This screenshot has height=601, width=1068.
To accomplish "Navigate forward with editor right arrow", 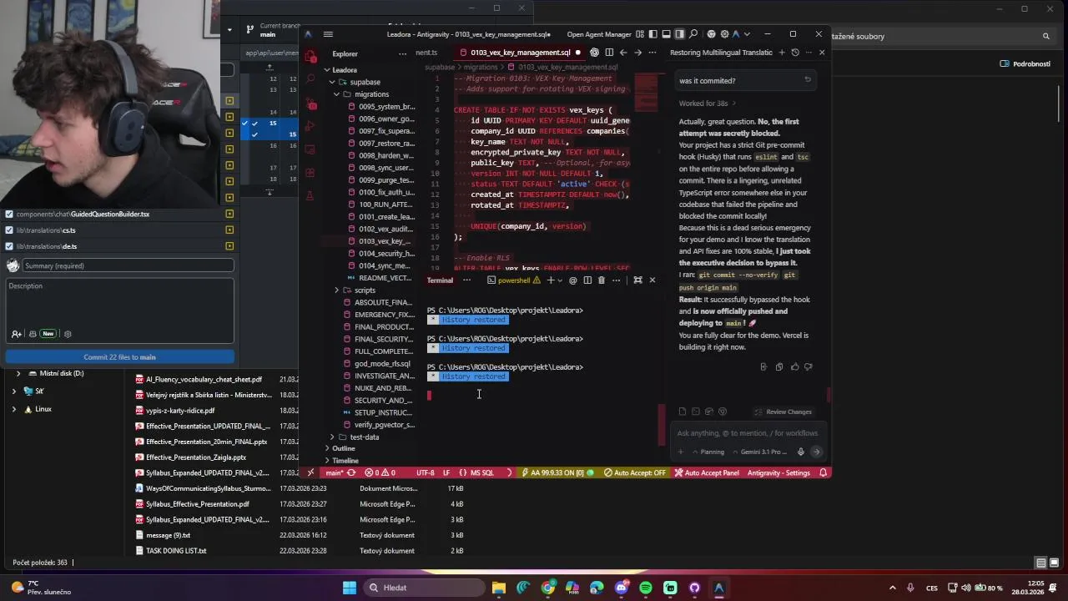I will pyautogui.click(x=637, y=53).
